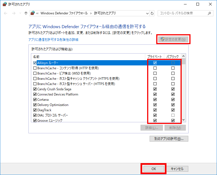Image resolution: width=217 pixels, height=175 pixels.
Task: Toggle Cortana public checkbox
Action: [x=173, y=99]
